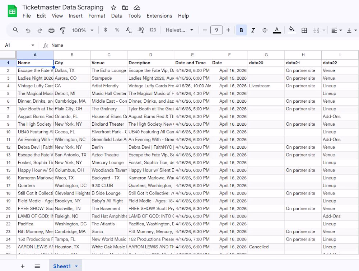Image resolution: width=359 pixels, height=271 pixels.
Task: Select the Aztec Theatre cell
Action: click(x=109, y=155)
